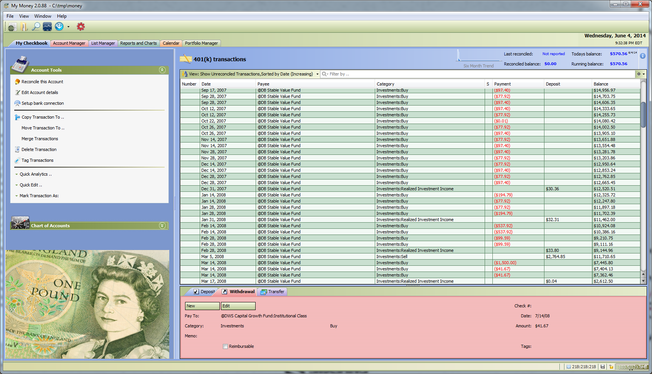The height and width of the screenshot is (374, 652).
Task: Sort by the Balance column header
Action: tap(616, 84)
